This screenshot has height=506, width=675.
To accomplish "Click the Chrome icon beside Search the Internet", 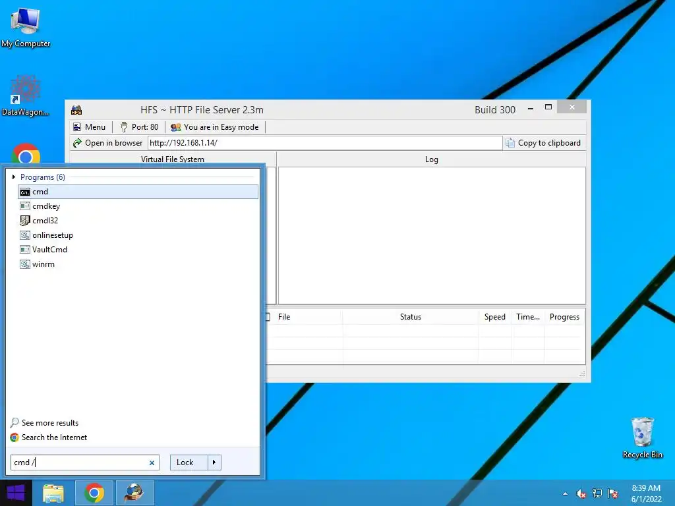I will point(15,437).
